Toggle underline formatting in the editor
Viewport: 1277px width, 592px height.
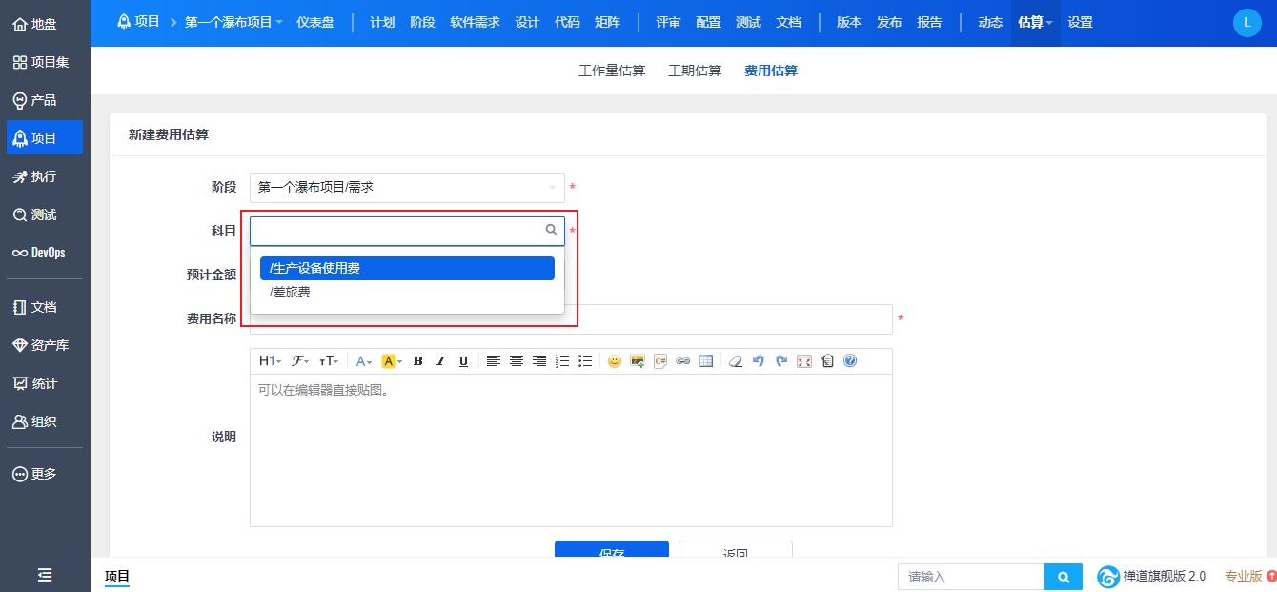click(x=463, y=361)
